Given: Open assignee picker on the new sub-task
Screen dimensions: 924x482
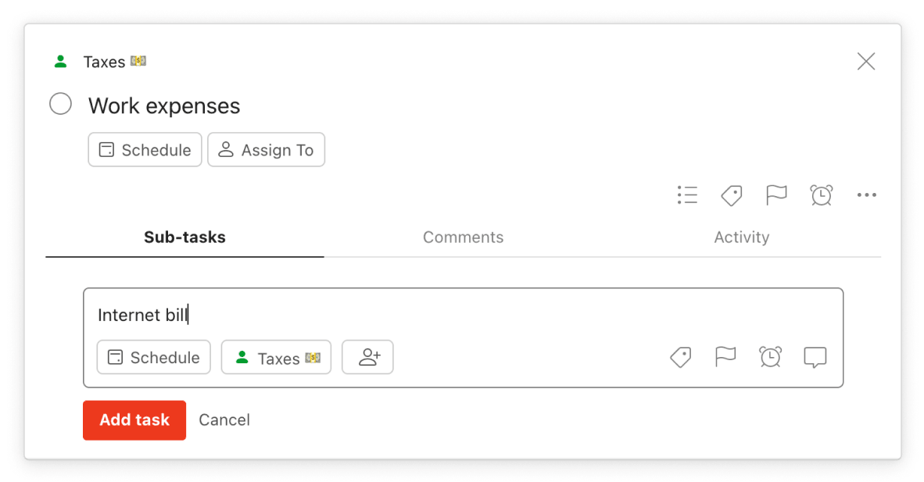Looking at the screenshot, I should 367,357.
